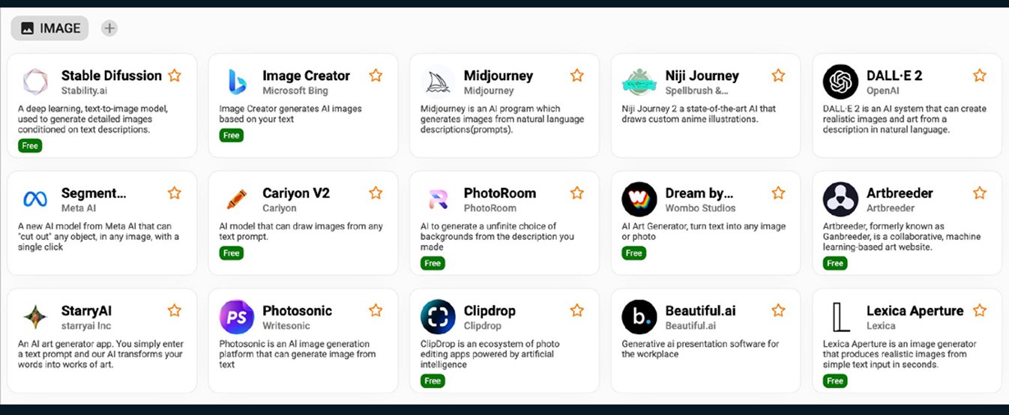1009x415 pixels.
Task: Click the Free tag on Cariyon V2
Action: click(x=232, y=252)
